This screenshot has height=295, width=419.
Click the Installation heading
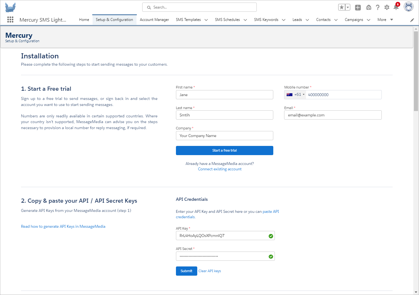[x=40, y=56]
